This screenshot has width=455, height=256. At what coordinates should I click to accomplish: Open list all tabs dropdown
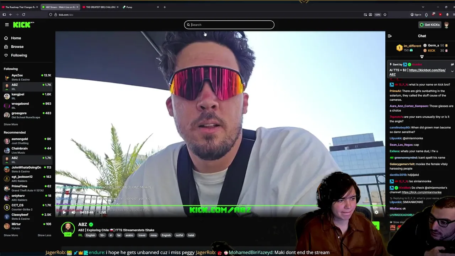[423, 7]
